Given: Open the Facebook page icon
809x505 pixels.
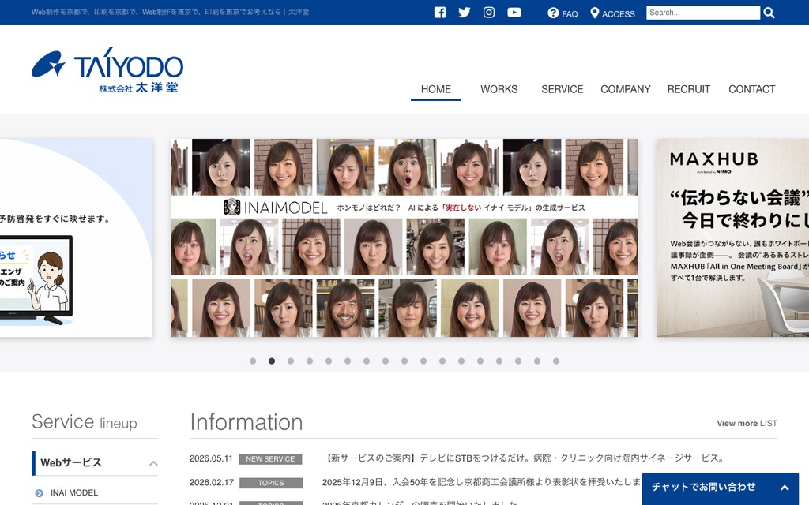Looking at the screenshot, I should click(x=439, y=13).
